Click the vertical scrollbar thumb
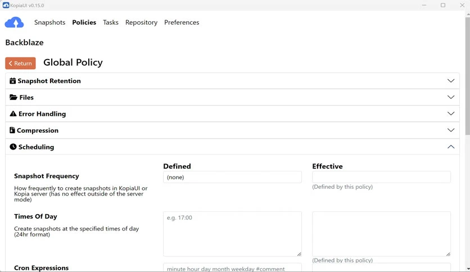The height and width of the screenshot is (272, 470). coord(468,76)
